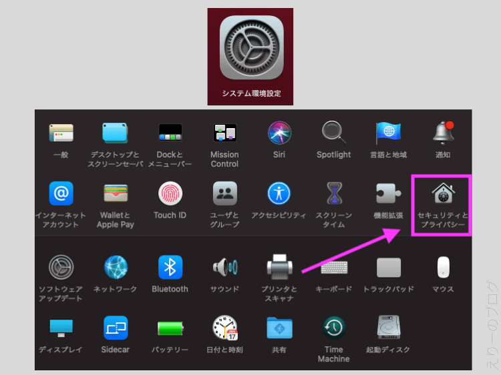Screen dimensions: 501x375
Task: Open 起動ディスク hard drive preferences
Action: (389, 328)
